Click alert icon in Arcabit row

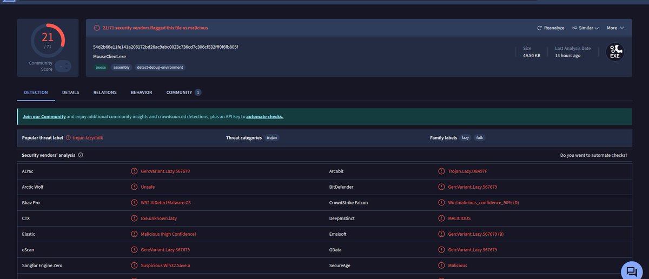442,171
